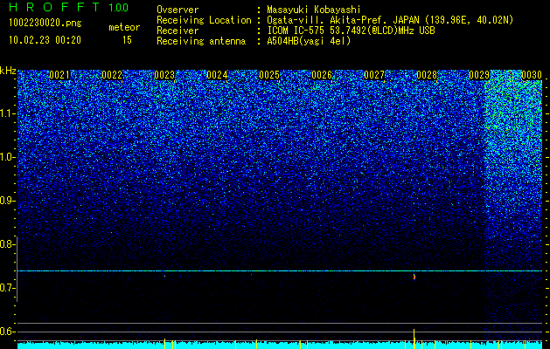The height and width of the screenshot is (349, 550).
Task: Click time marker 0024
Action: tap(217, 75)
